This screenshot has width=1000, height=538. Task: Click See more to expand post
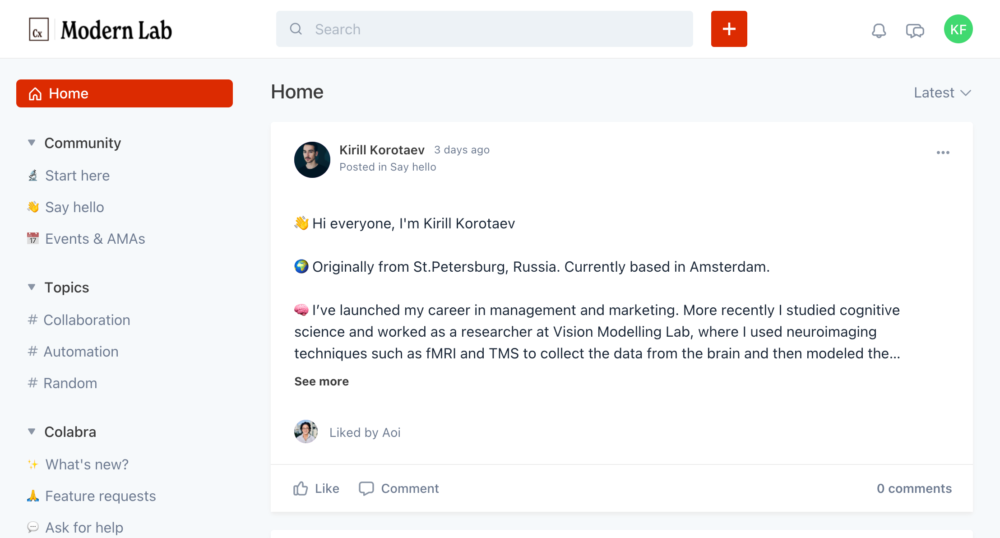click(x=321, y=381)
